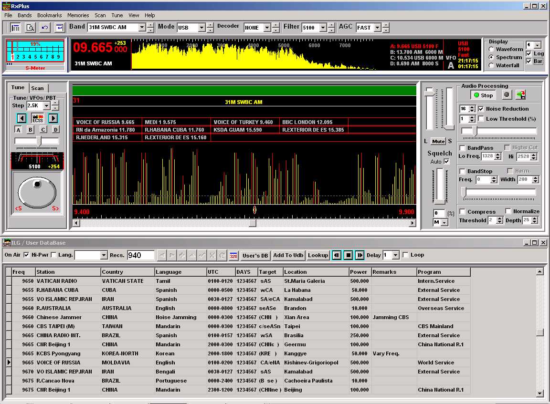Click the Squelch vertical slider
Viewport: 550px width, 404px height.
(440, 186)
